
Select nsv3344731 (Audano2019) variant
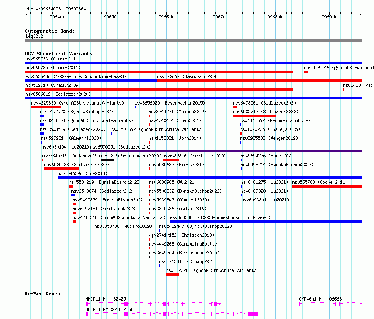point(177,112)
